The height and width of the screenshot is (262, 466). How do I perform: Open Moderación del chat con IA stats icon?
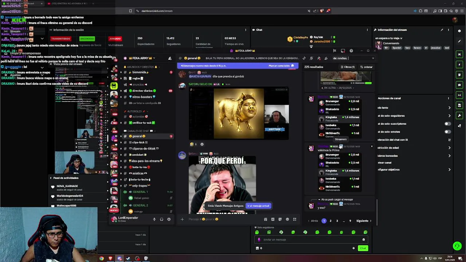pyautogui.click(x=449, y=140)
